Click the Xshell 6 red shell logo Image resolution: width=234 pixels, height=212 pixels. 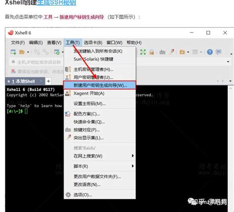[11, 32]
